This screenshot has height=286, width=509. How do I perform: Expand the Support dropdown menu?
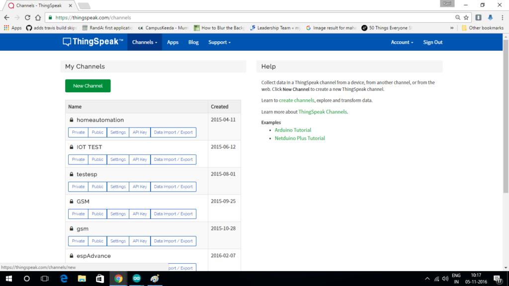(219, 42)
